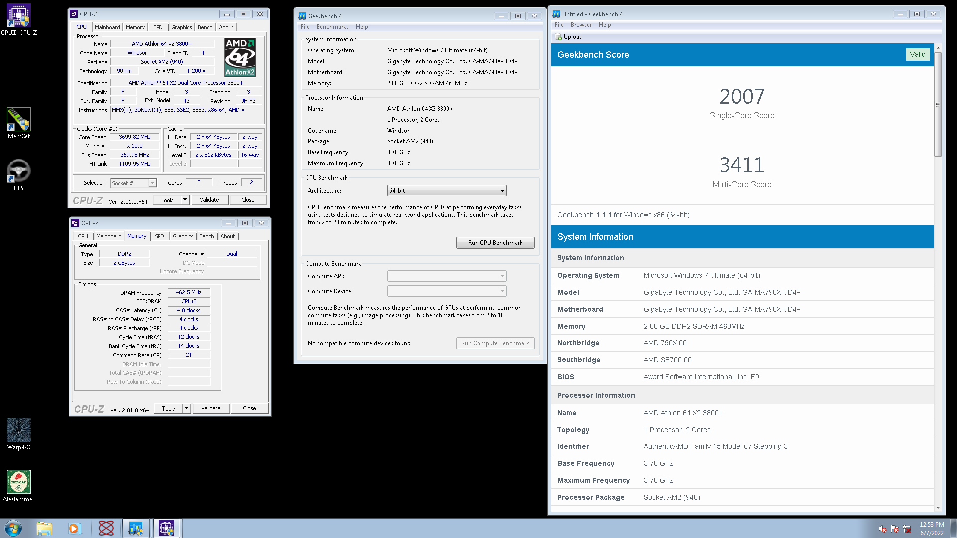Screen dimensions: 957x538
Task: Click the Valid badge in Geekbench Score
Action: tap(918, 55)
